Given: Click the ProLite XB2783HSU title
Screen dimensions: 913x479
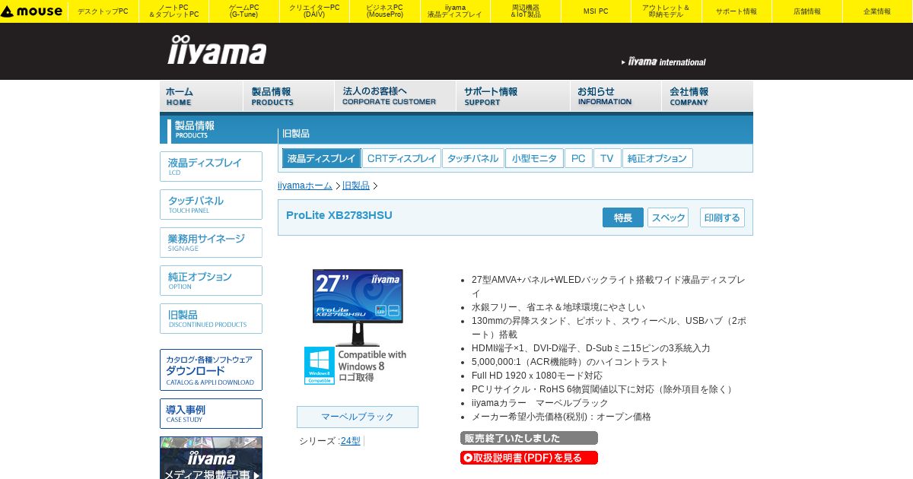Looking at the screenshot, I should 339,215.
